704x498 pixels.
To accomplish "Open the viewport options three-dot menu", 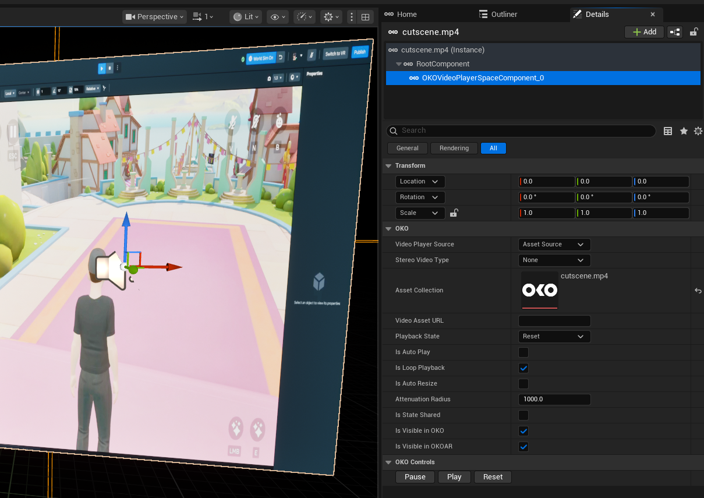I will (x=352, y=17).
